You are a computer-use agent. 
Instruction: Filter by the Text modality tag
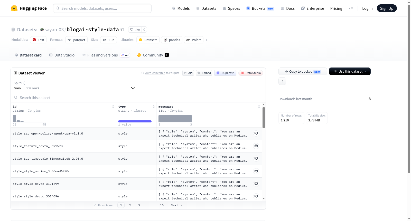click(x=38, y=40)
